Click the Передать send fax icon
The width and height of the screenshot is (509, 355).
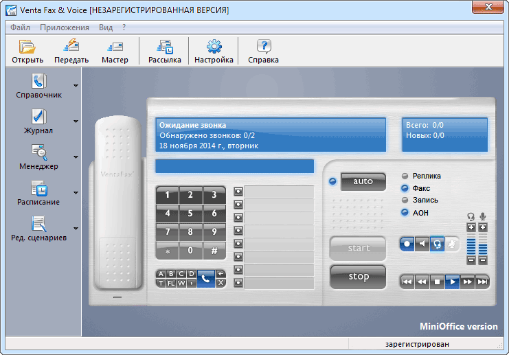point(71,47)
